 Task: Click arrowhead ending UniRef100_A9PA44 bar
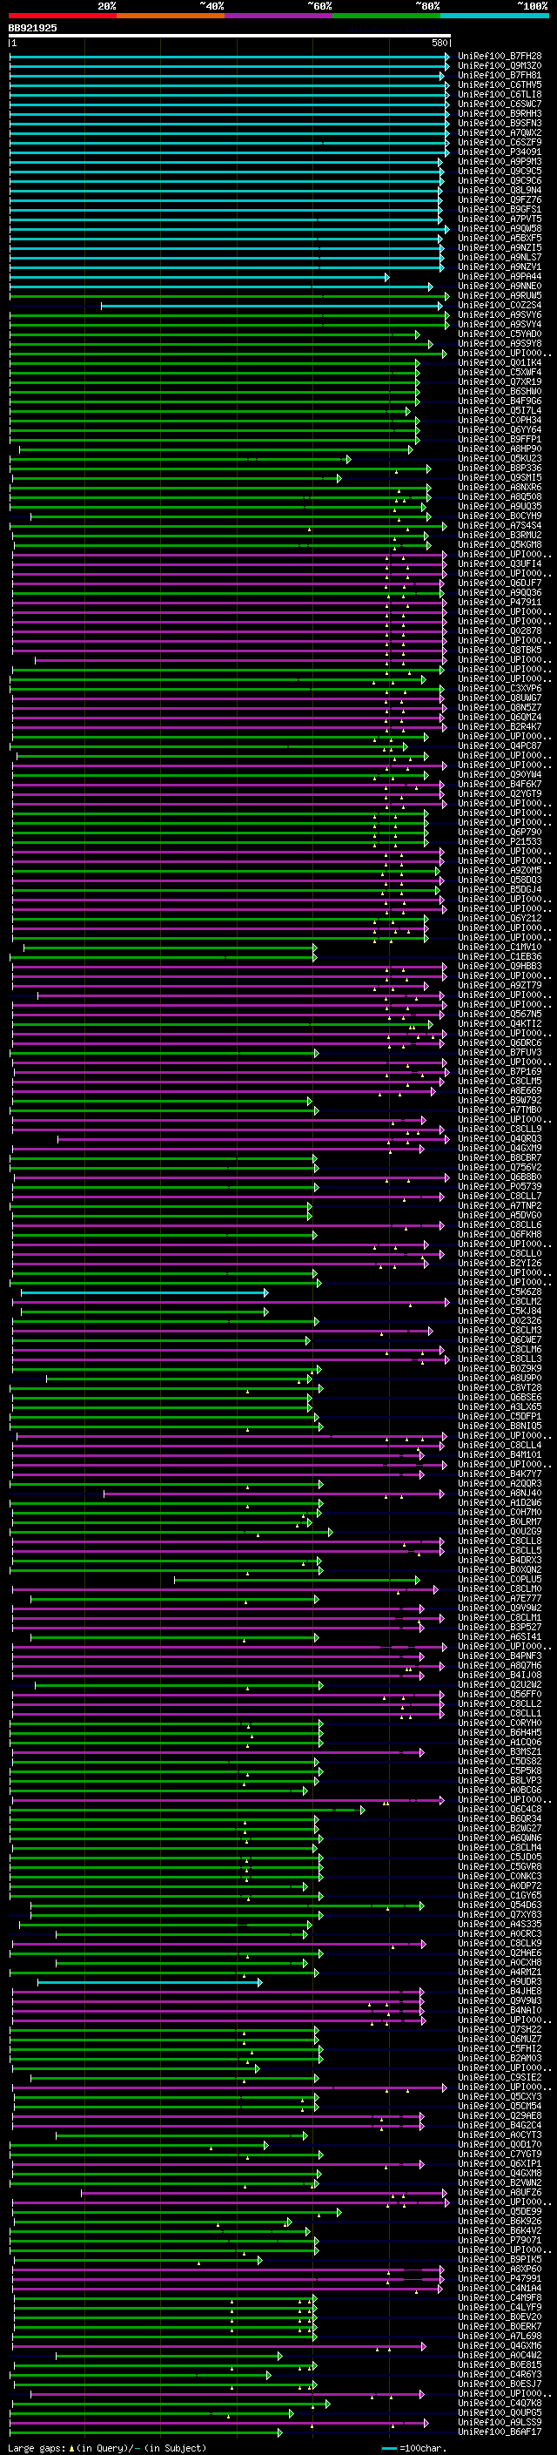[x=387, y=276]
